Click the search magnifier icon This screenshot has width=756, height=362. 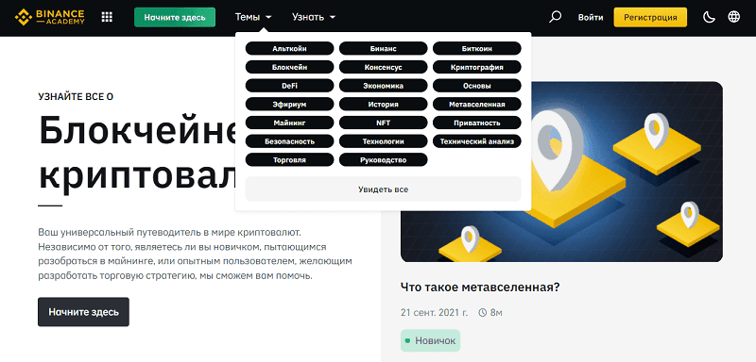coord(556,17)
